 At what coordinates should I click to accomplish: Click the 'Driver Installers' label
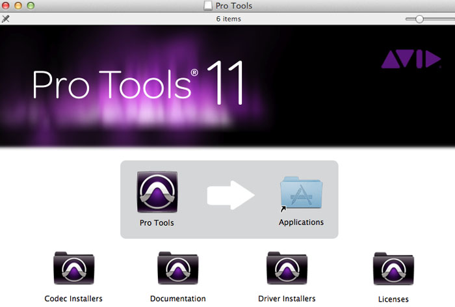(x=287, y=299)
